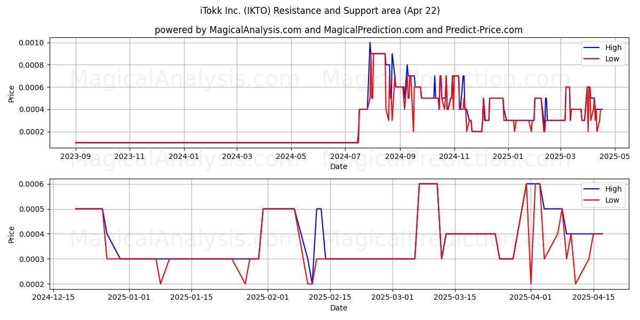Click the 0.0004 y-axis tick in top chart
The width and height of the screenshot is (640, 320).
tap(33, 109)
